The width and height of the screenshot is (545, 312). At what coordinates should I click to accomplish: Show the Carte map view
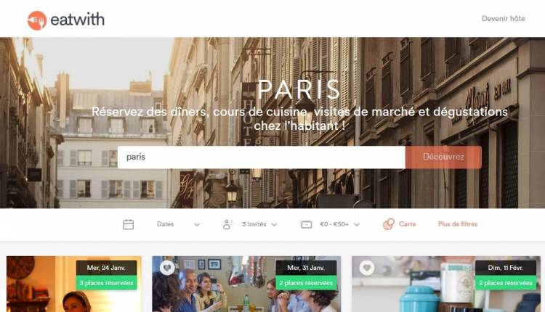(408, 224)
